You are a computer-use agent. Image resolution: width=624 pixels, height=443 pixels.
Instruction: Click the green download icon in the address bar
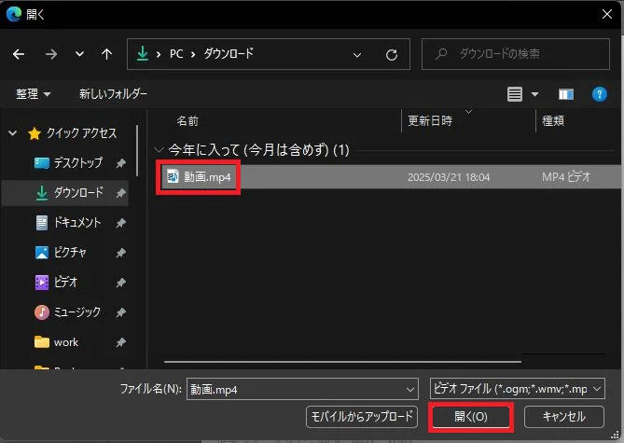point(143,53)
